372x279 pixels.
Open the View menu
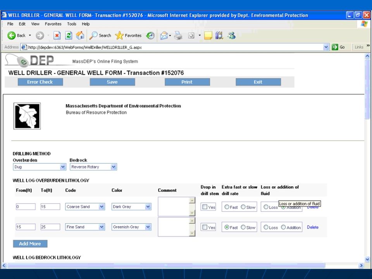35,24
